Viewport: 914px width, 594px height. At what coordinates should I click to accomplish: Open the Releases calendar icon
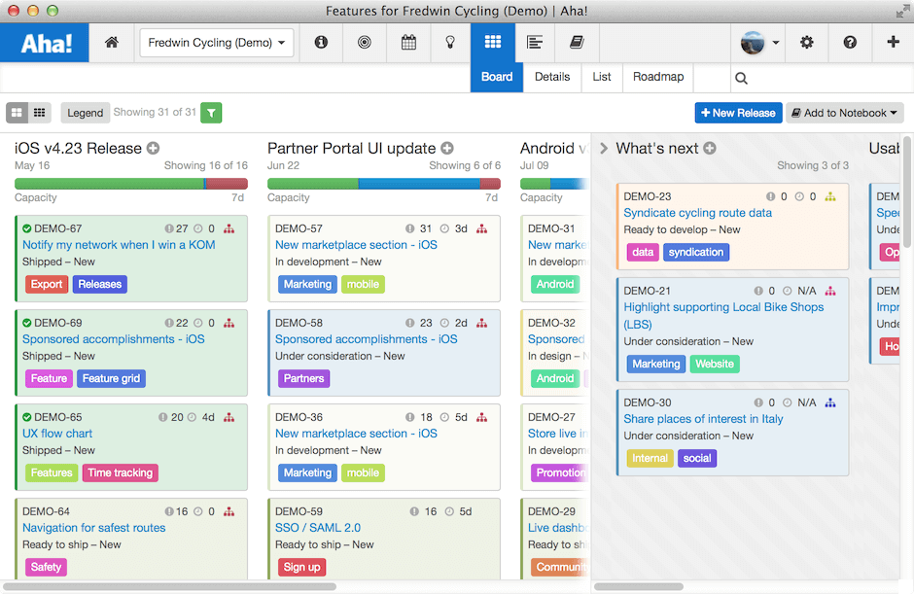coord(408,43)
